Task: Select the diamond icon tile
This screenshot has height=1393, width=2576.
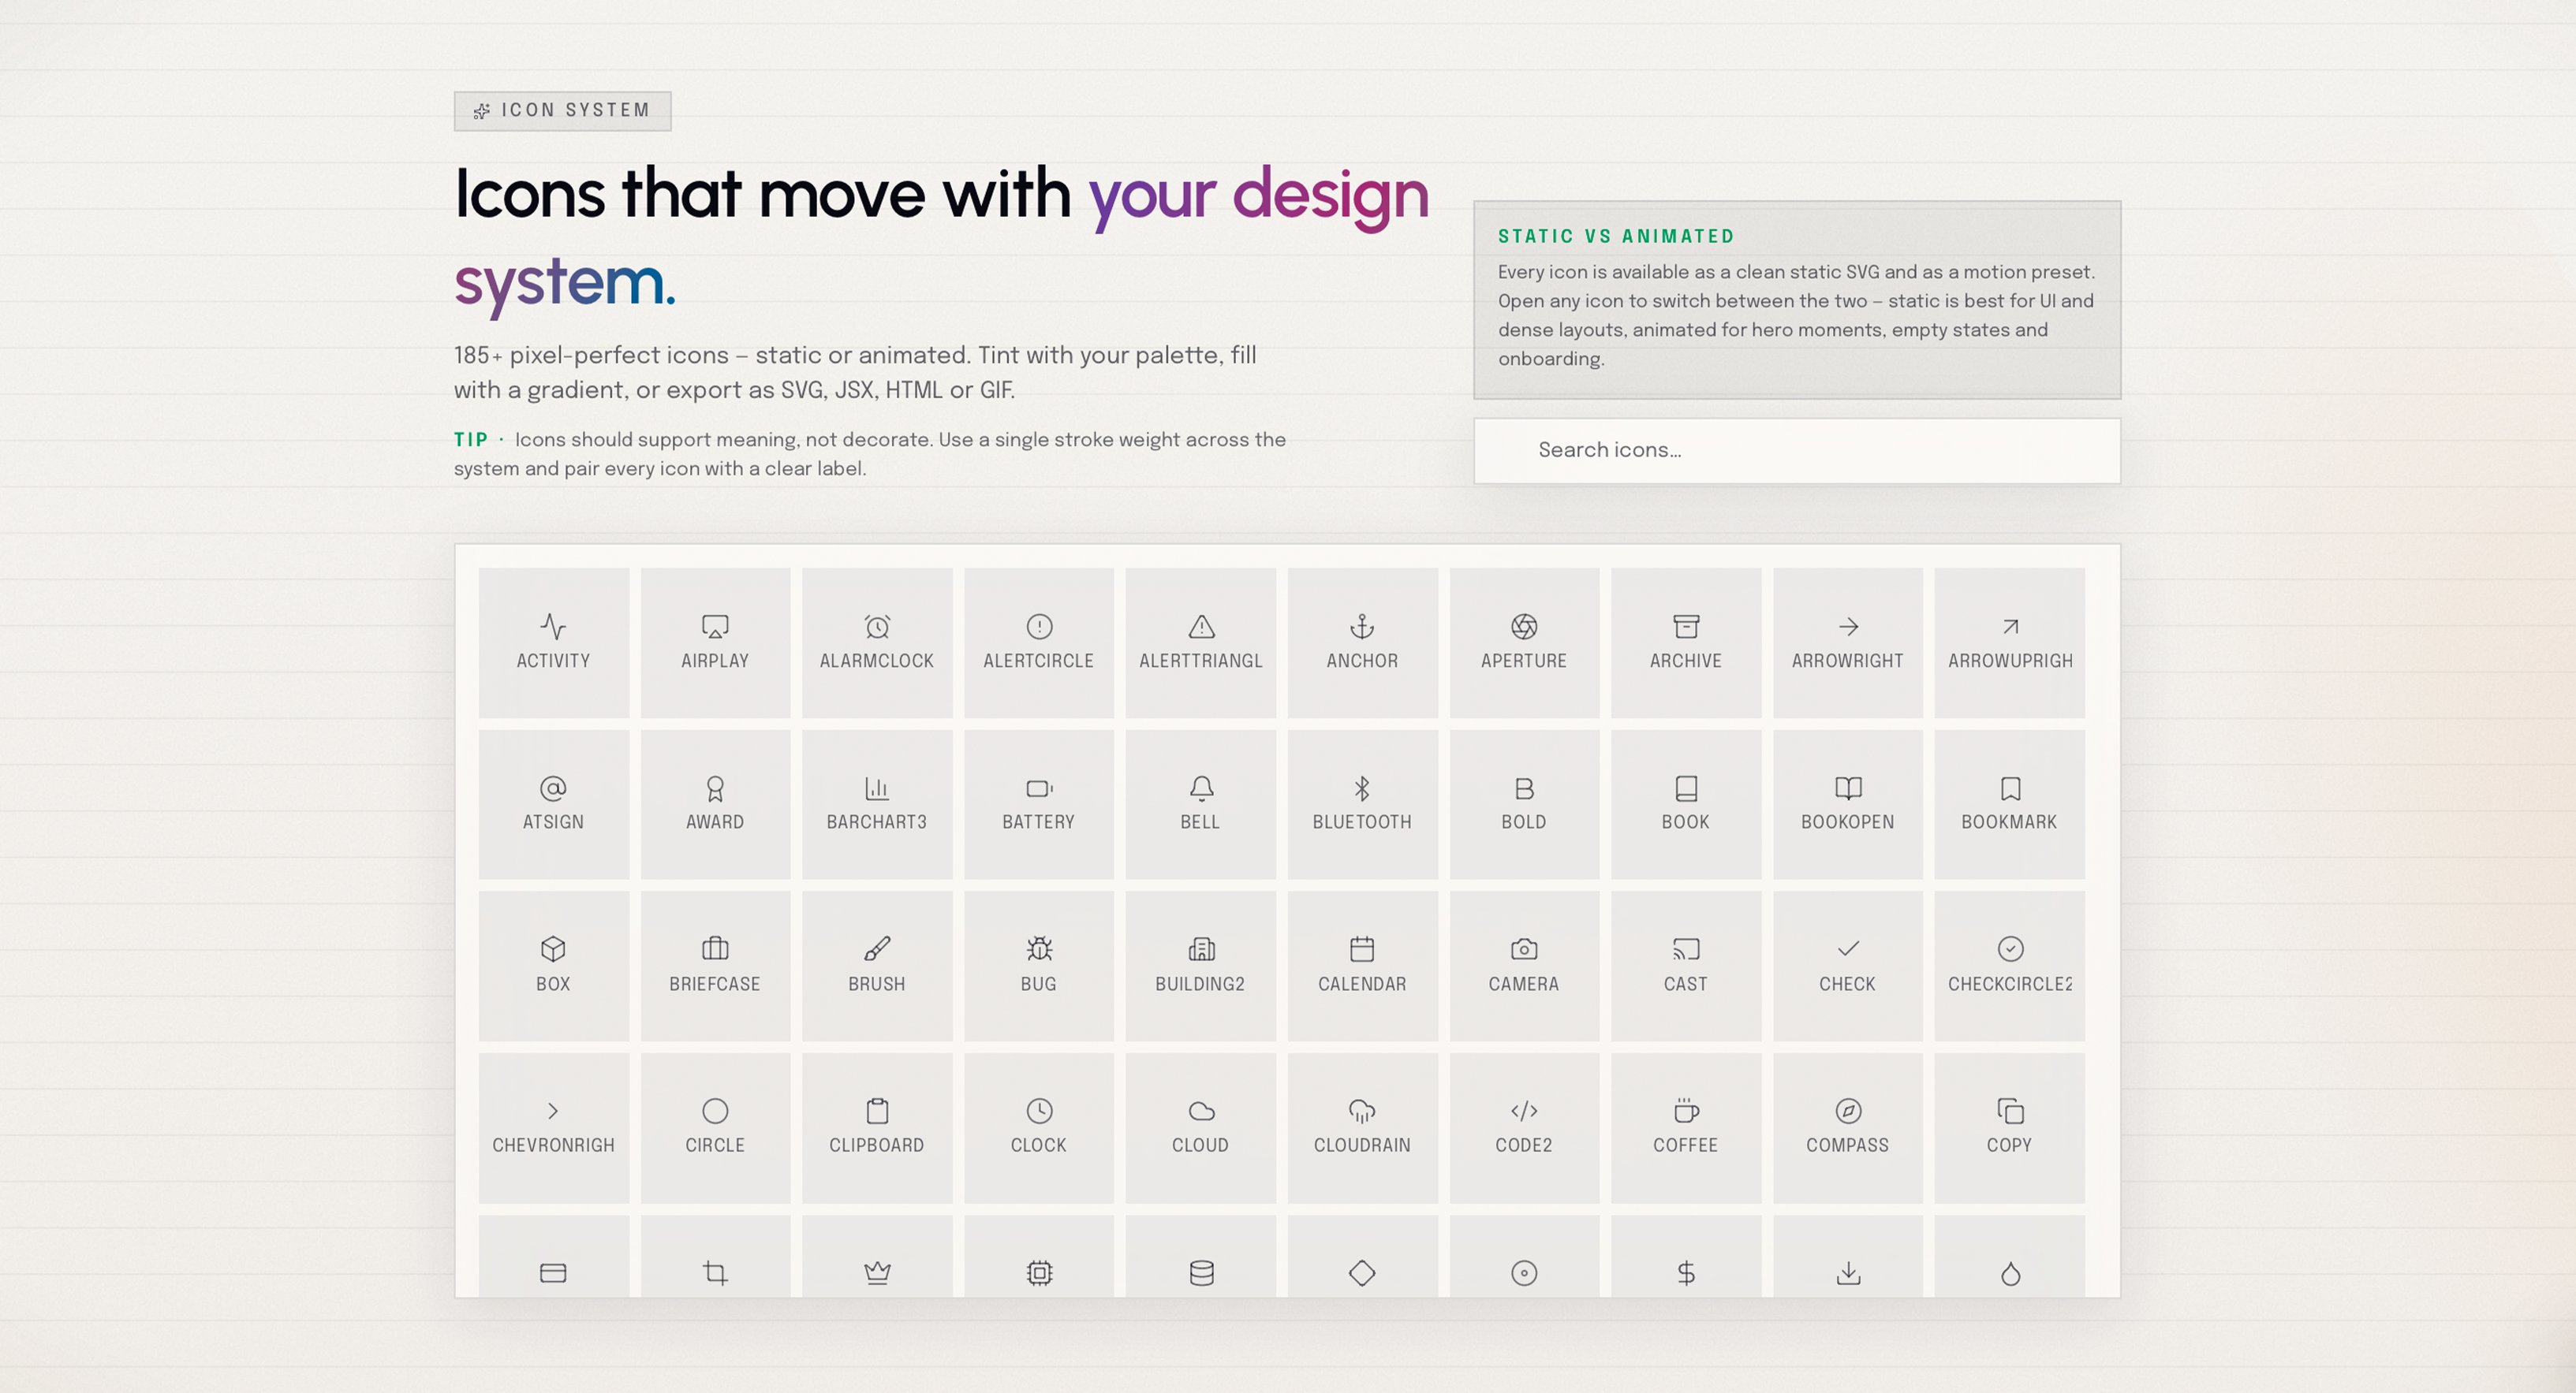Action: 1362,1257
